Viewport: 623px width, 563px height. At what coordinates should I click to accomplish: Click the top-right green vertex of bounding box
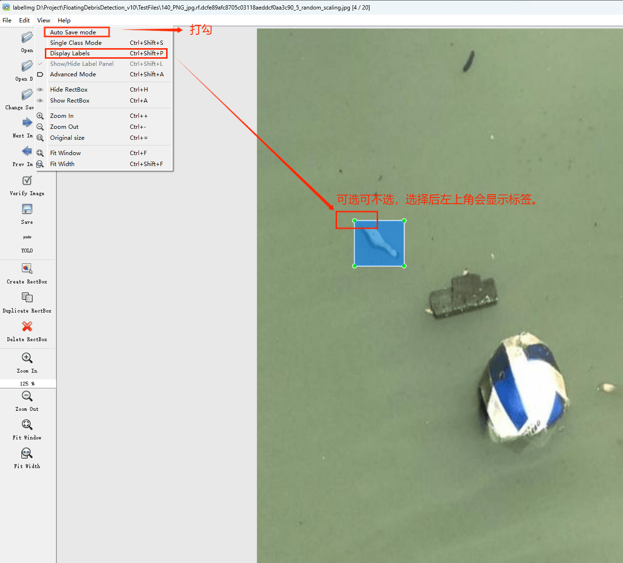pos(404,221)
